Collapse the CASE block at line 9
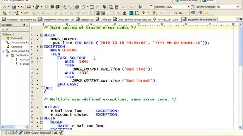 click(41, 58)
